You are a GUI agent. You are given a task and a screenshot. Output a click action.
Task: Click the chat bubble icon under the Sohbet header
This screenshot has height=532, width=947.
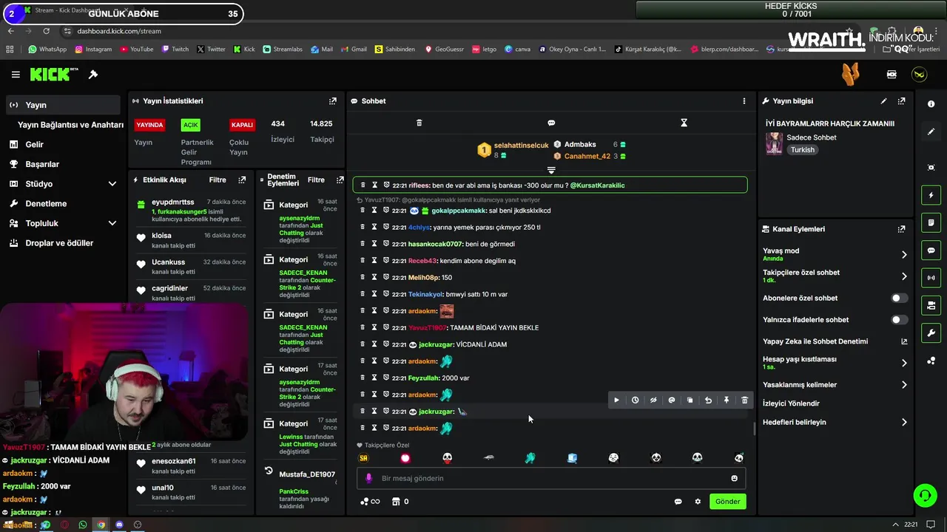click(x=551, y=123)
